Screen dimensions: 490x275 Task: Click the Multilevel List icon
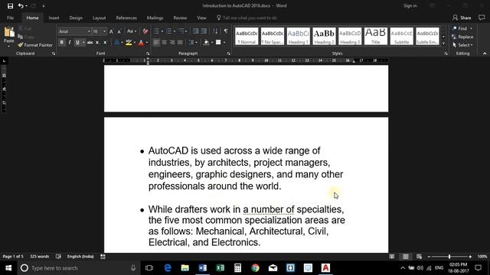[x=181, y=31]
